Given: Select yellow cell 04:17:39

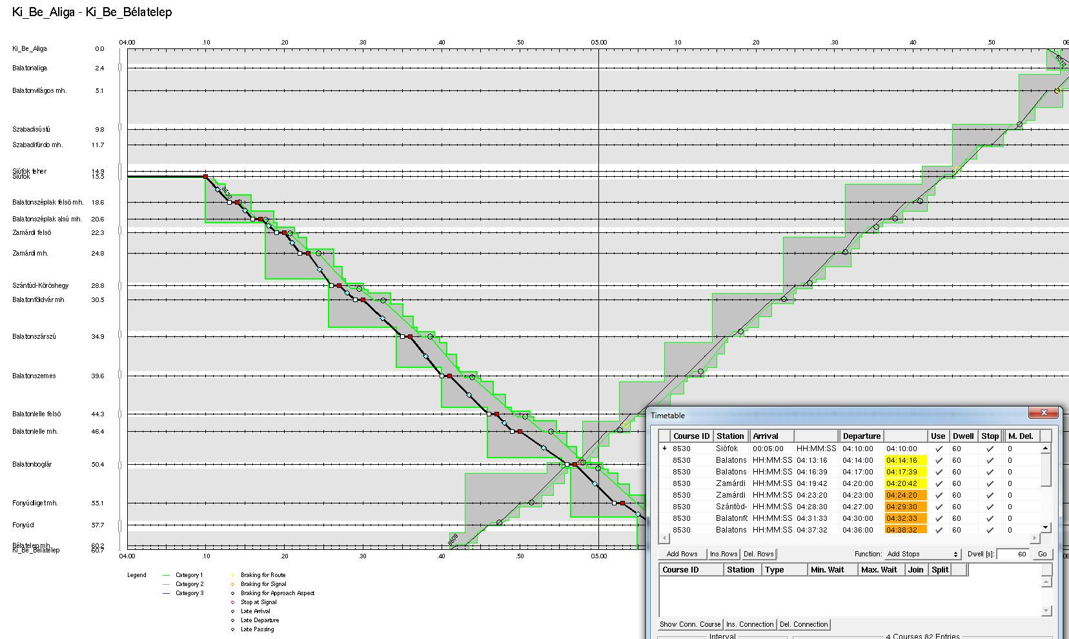Looking at the screenshot, I should point(905,472).
